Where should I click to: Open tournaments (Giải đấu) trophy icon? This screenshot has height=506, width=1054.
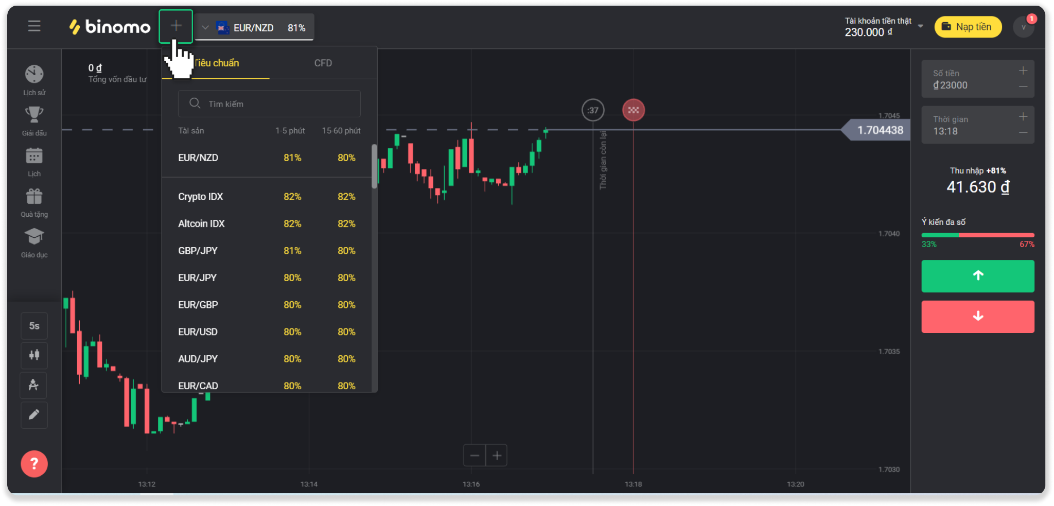point(34,115)
